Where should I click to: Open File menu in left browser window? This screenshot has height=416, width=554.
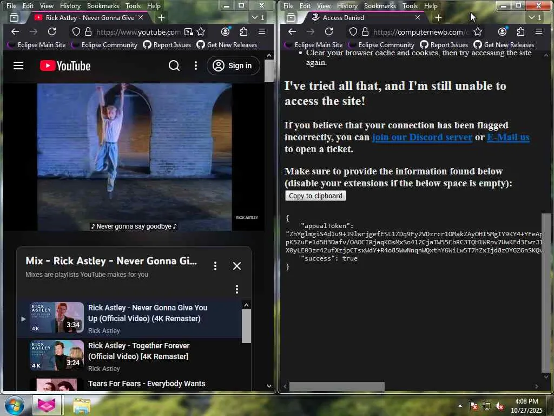(11, 6)
